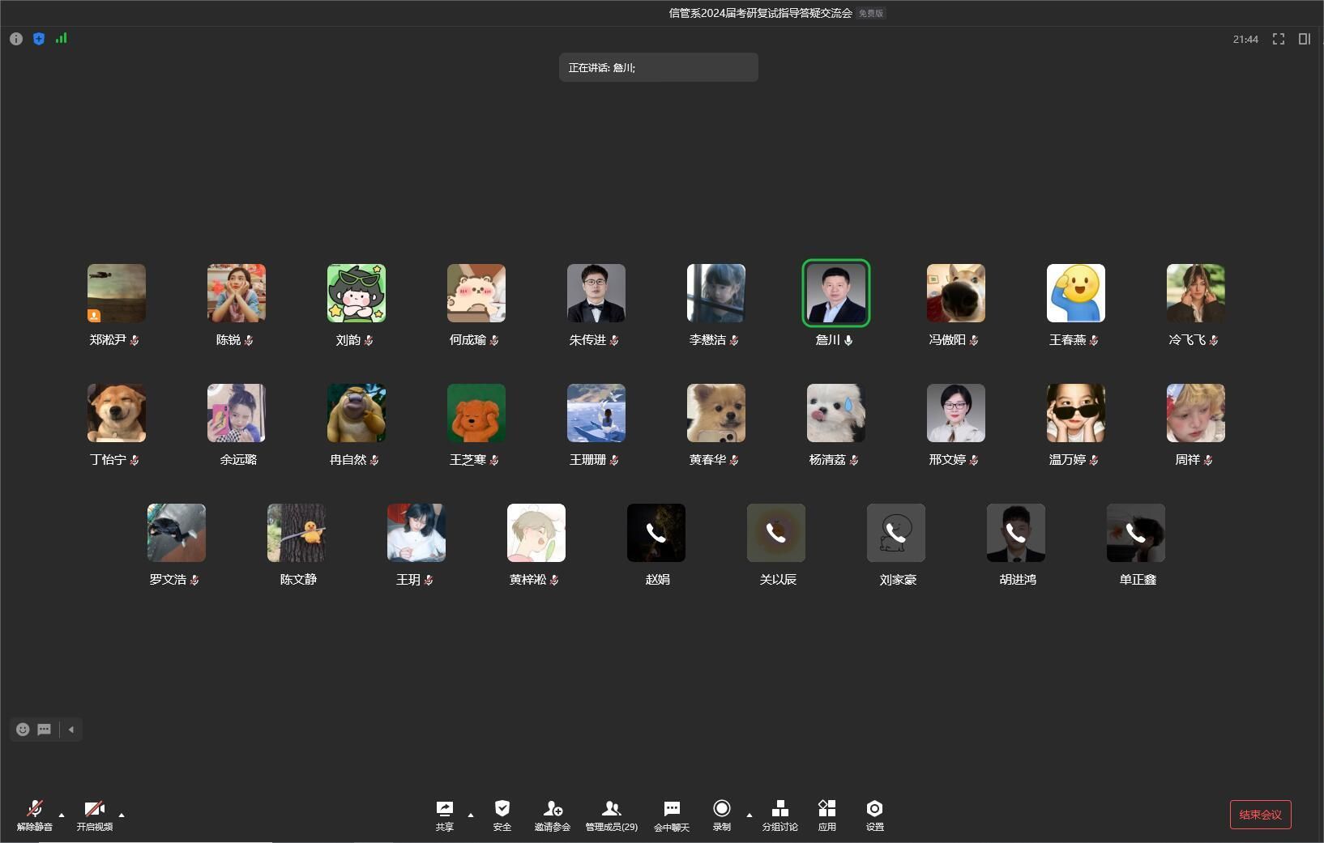Open the Apps (应用) icon
The height and width of the screenshot is (843, 1324).
point(826,814)
